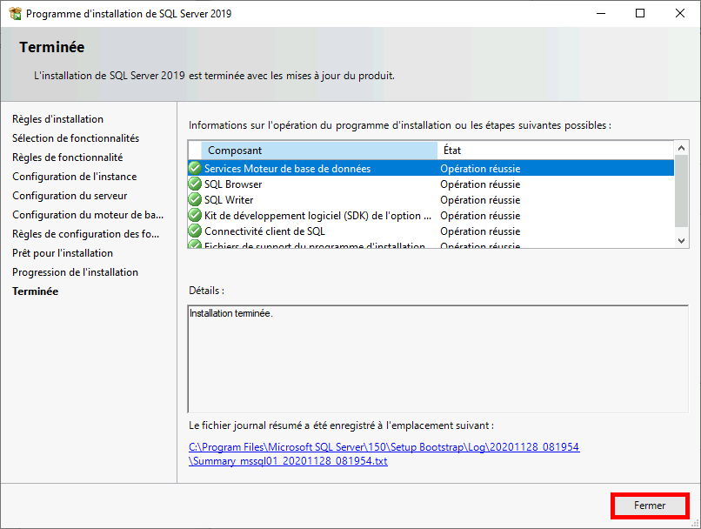The image size is (701, 529).
Task: Click the success icon next to SQL Writer
Action: [195, 199]
